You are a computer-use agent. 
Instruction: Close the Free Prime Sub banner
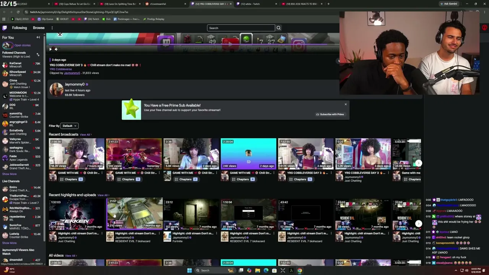[x=346, y=104]
